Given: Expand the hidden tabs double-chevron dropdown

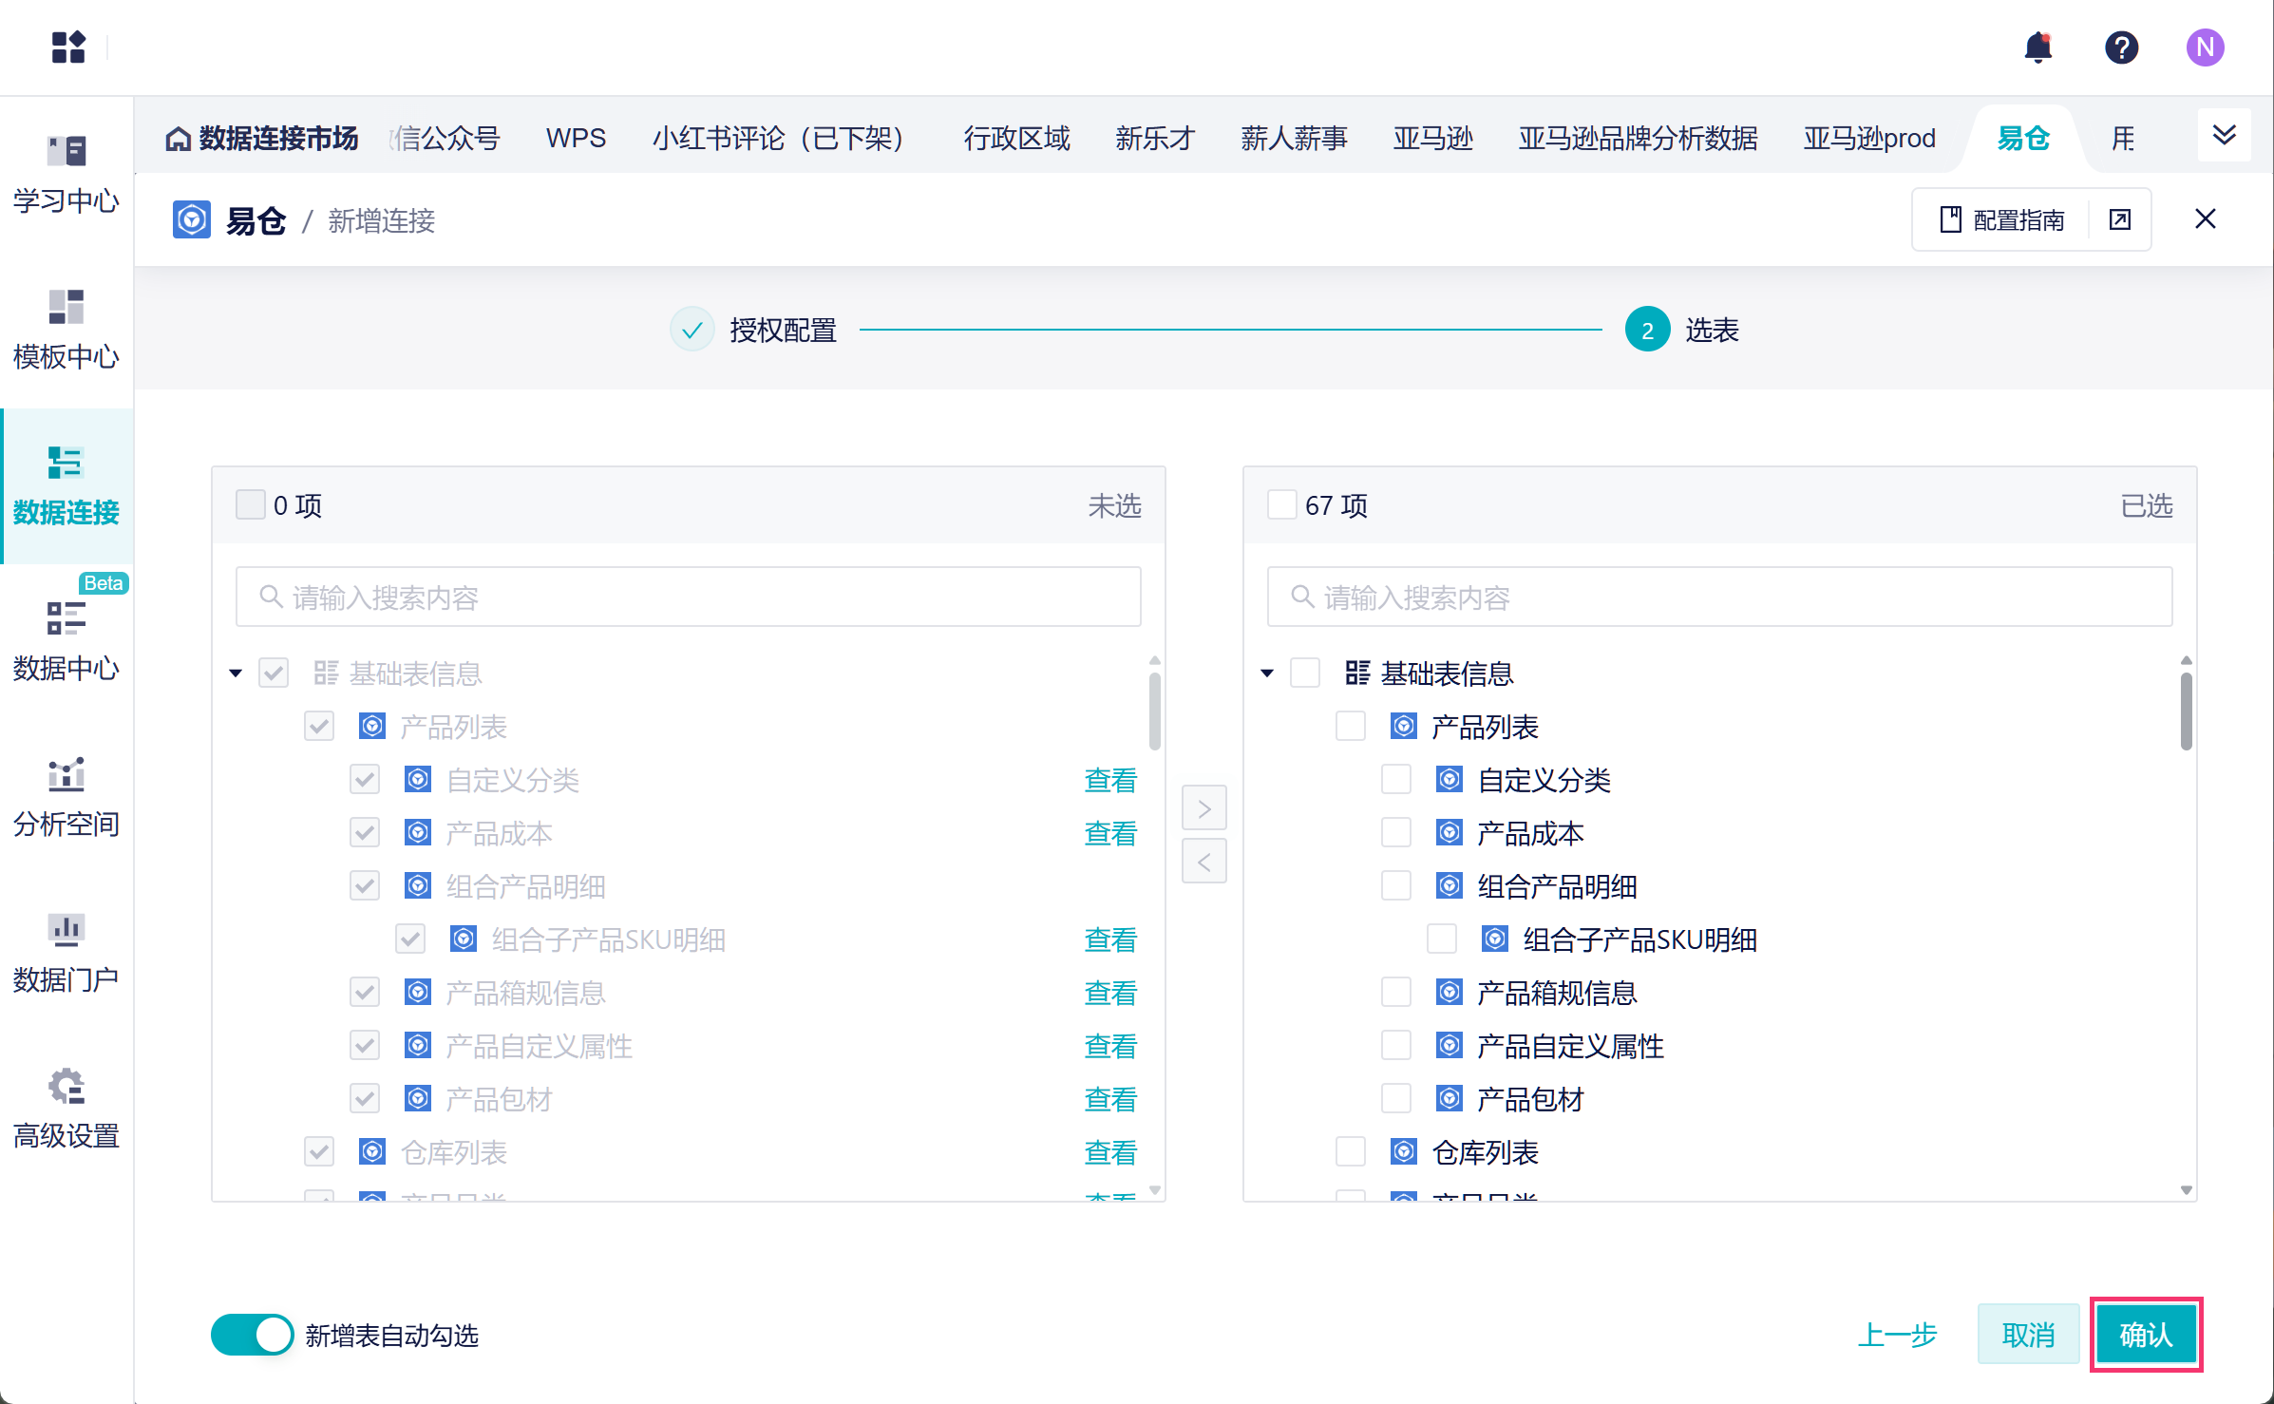Looking at the screenshot, I should [x=2224, y=136].
